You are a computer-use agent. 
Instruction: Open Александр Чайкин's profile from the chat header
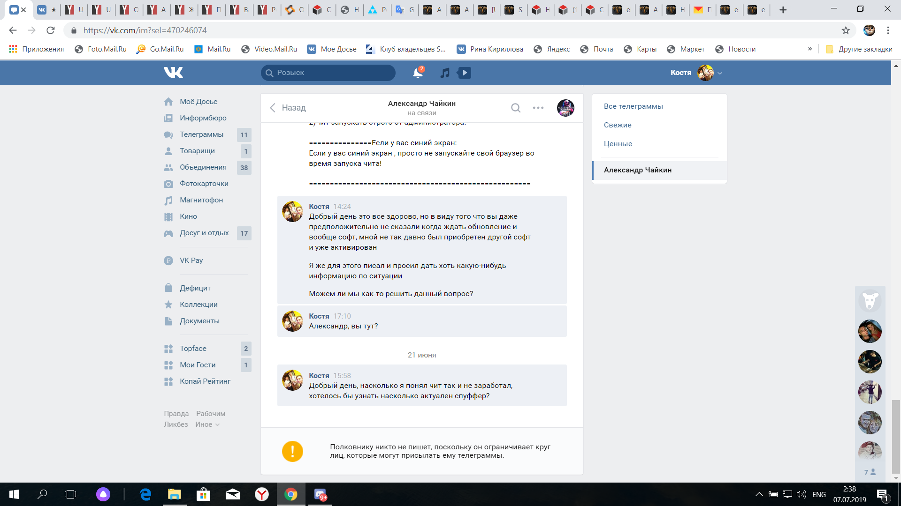pos(421,104)
